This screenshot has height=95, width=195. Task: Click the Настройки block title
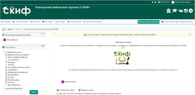[x=10, y=47]
